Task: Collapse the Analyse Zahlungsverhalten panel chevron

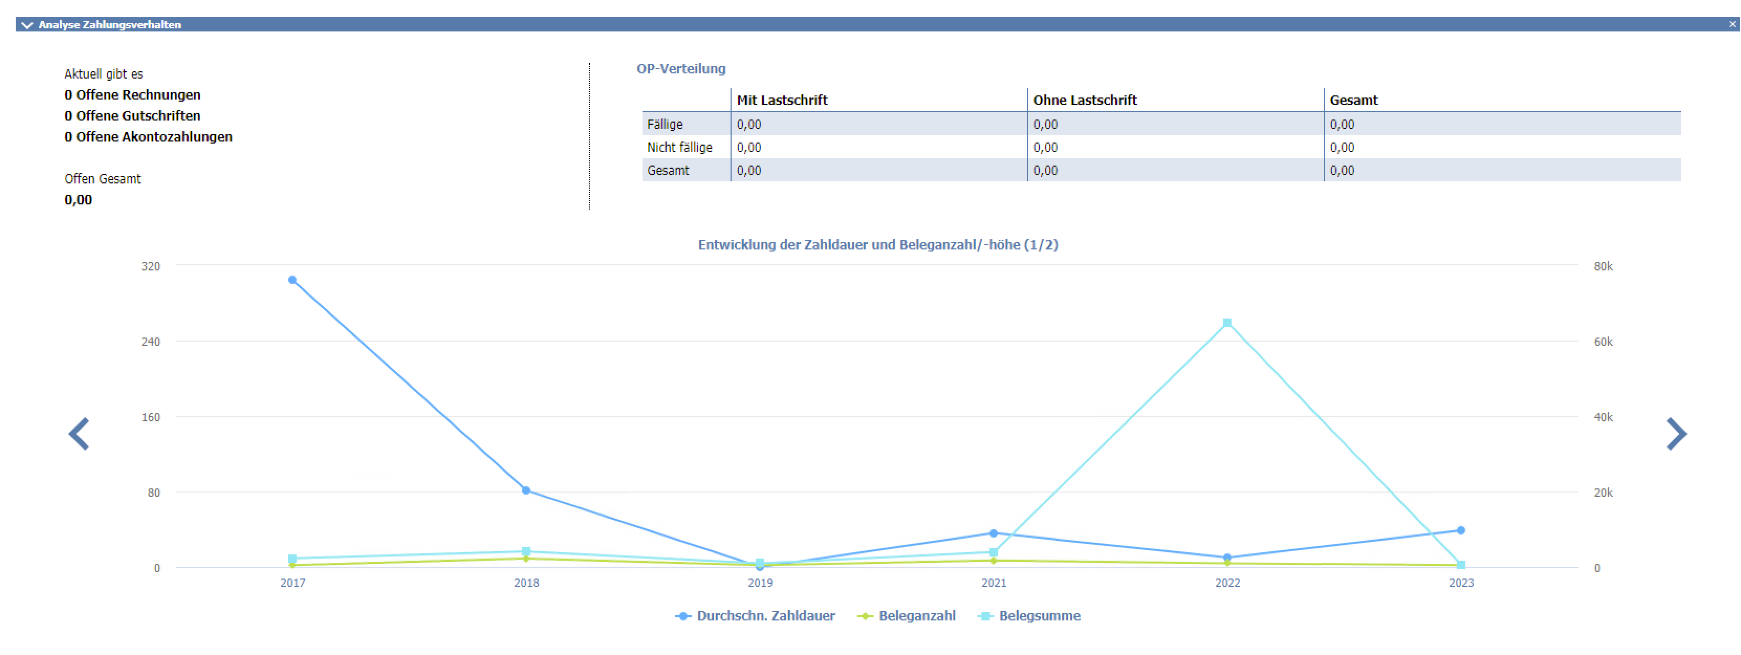Action: 27,25
